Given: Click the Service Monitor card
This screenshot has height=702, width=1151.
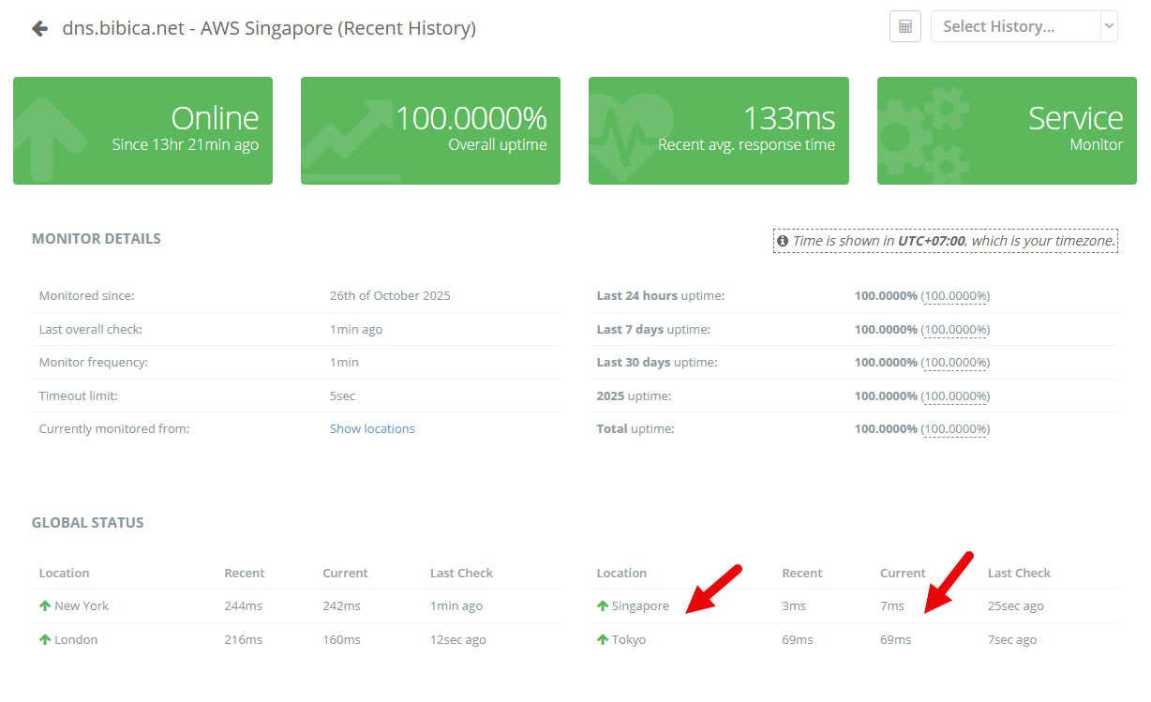Looking at the screenshot, I should (1006, 130).
